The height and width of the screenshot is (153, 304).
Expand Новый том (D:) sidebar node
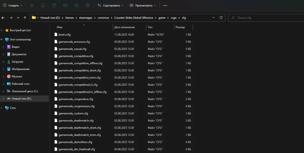3,99
